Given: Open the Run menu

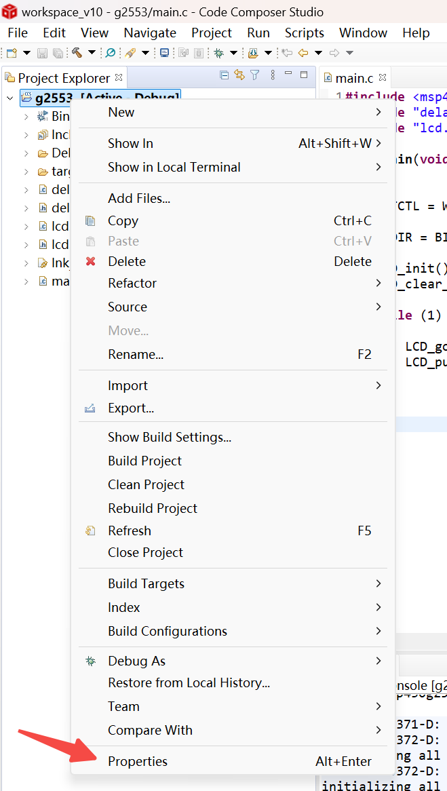Looking at the screenshot, I should pos(258,33).
